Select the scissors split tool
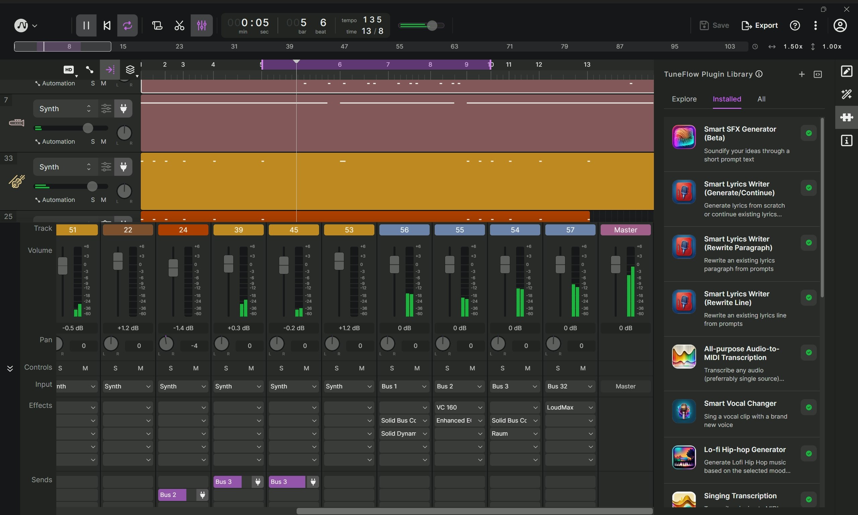Image resolution: width=858 pixels, height=515 pixels. 179,25
